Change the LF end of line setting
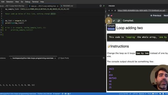Viewport: 168px width, 95px height. click(x=130, y=94)
